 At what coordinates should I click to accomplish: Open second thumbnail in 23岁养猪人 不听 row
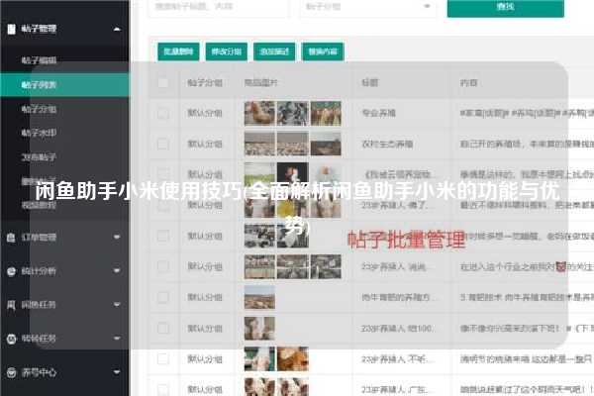[293, 358]
